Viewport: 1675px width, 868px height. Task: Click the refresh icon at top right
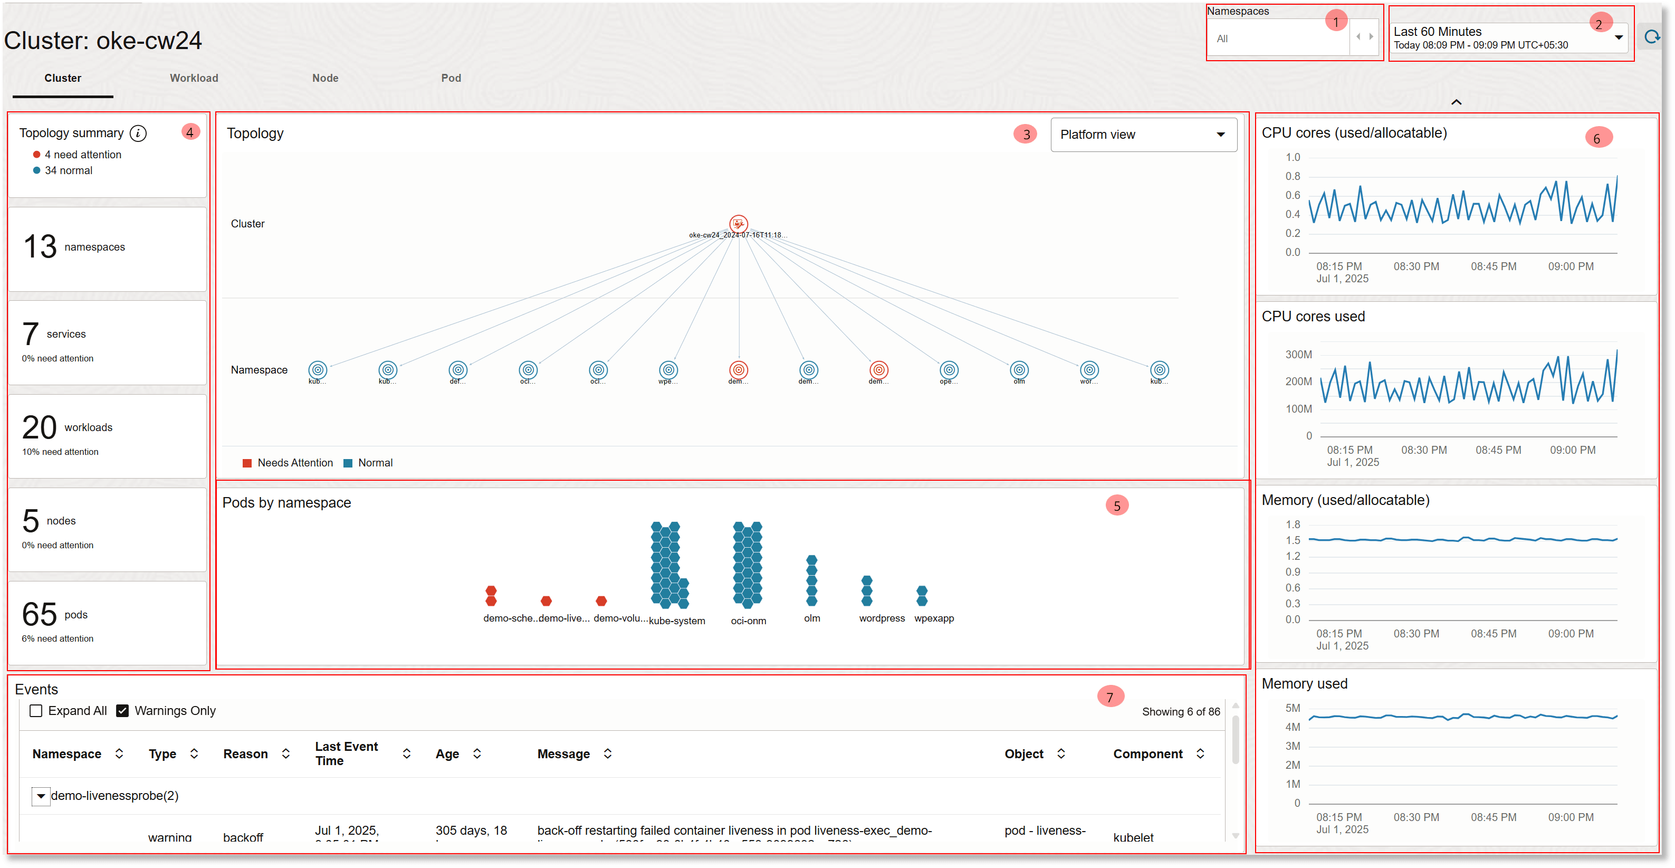1652,37
